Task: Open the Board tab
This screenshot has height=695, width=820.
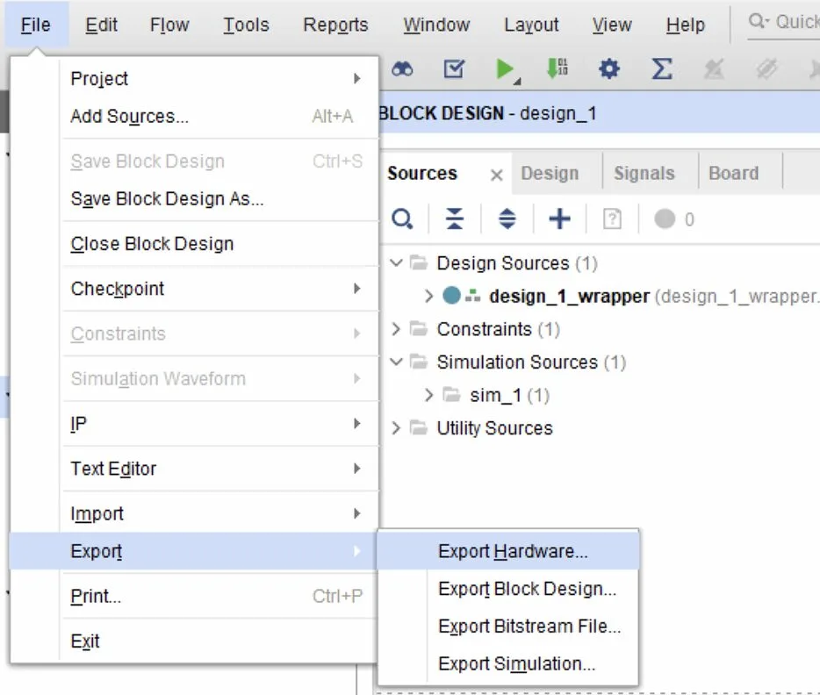Action: tap(733, 173)
